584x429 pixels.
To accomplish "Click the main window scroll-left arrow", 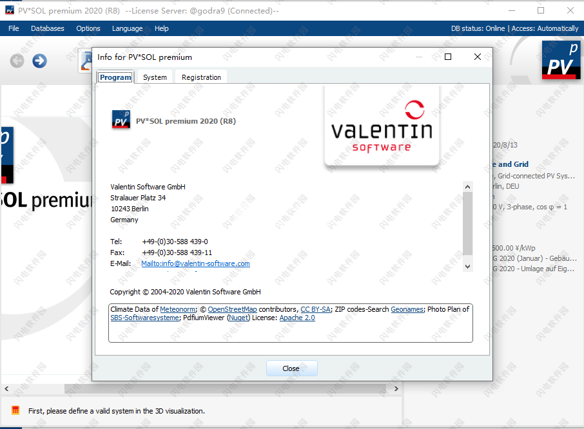I will point(6,389).
